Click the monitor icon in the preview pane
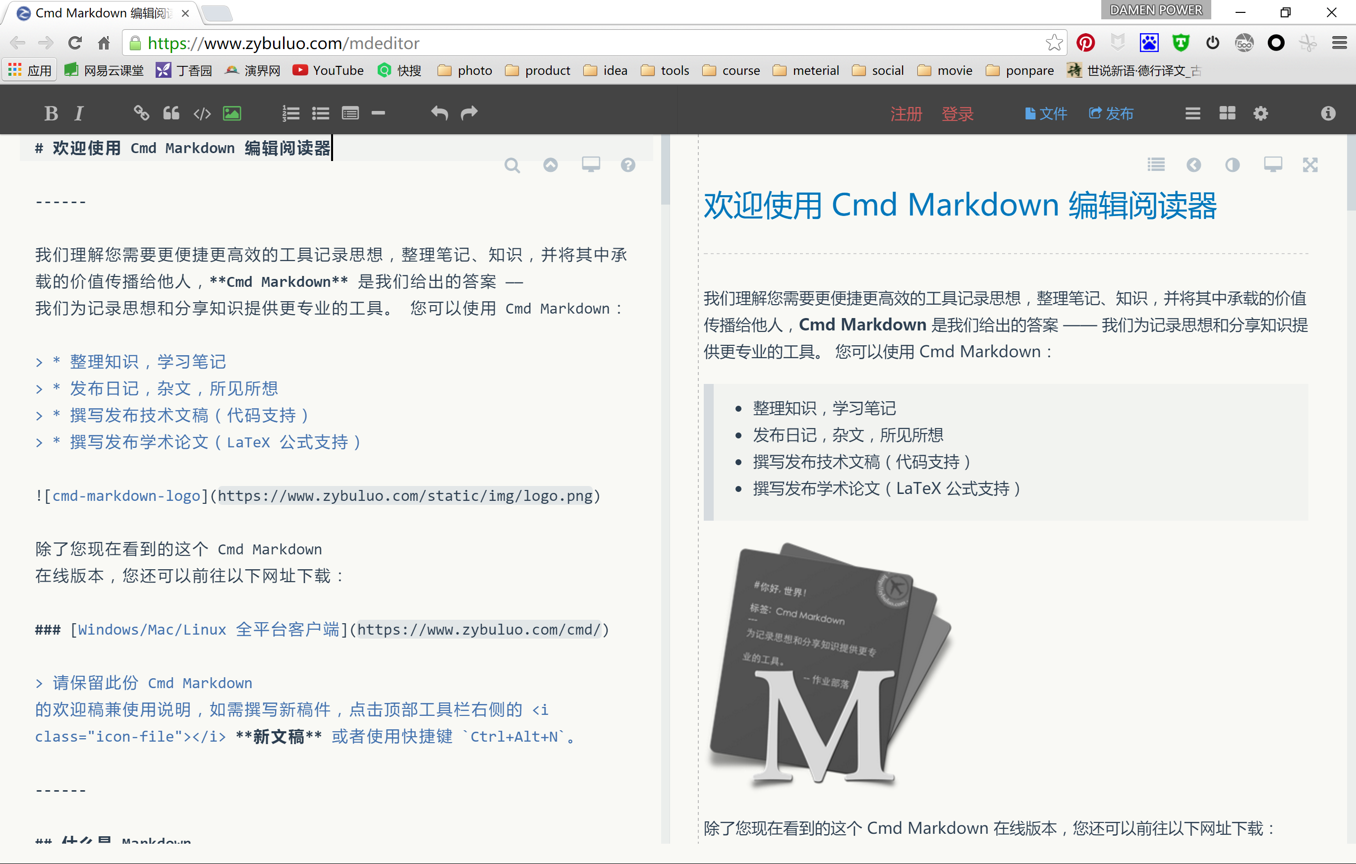The width and height of the screenshot is (1356, 864). tap(1273, 164)
